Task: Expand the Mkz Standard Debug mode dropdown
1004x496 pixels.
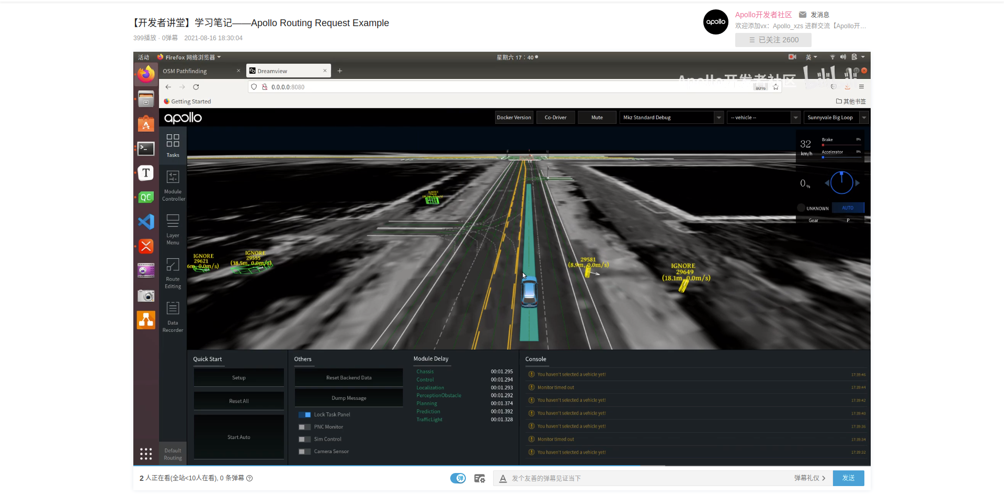Action: [x=671, y=117]
